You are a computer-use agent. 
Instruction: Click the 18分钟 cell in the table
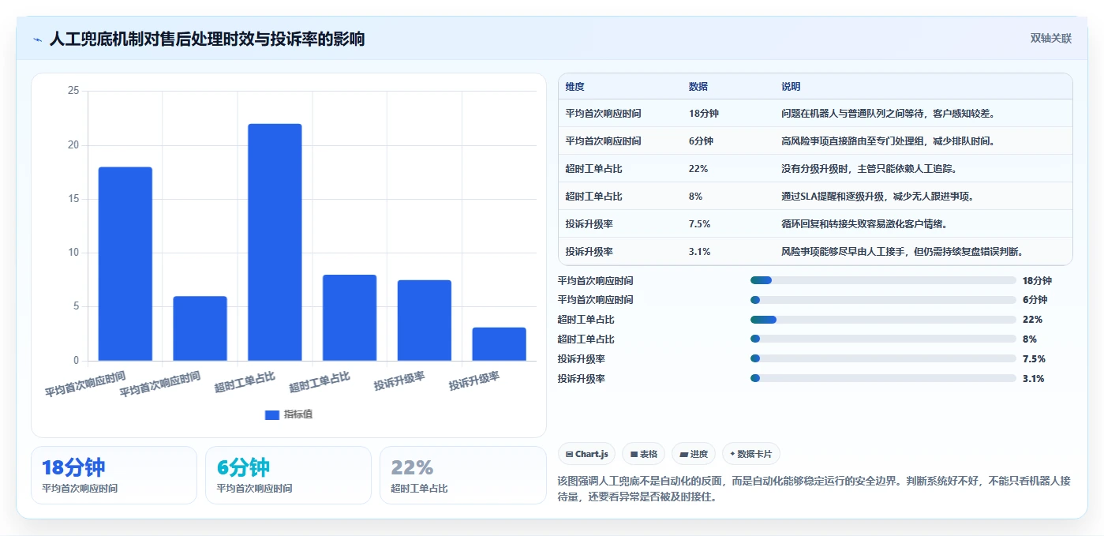pyautogui.click(x=704, y=114)
